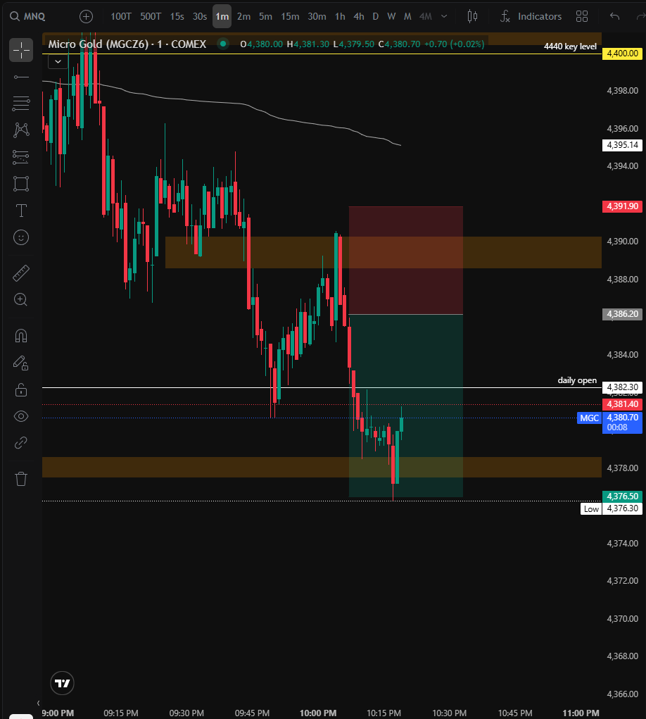The width and height of the screenshot is (646, 719).
Task: Click the 4,376.50 target price label
Action: coord(622,496)
